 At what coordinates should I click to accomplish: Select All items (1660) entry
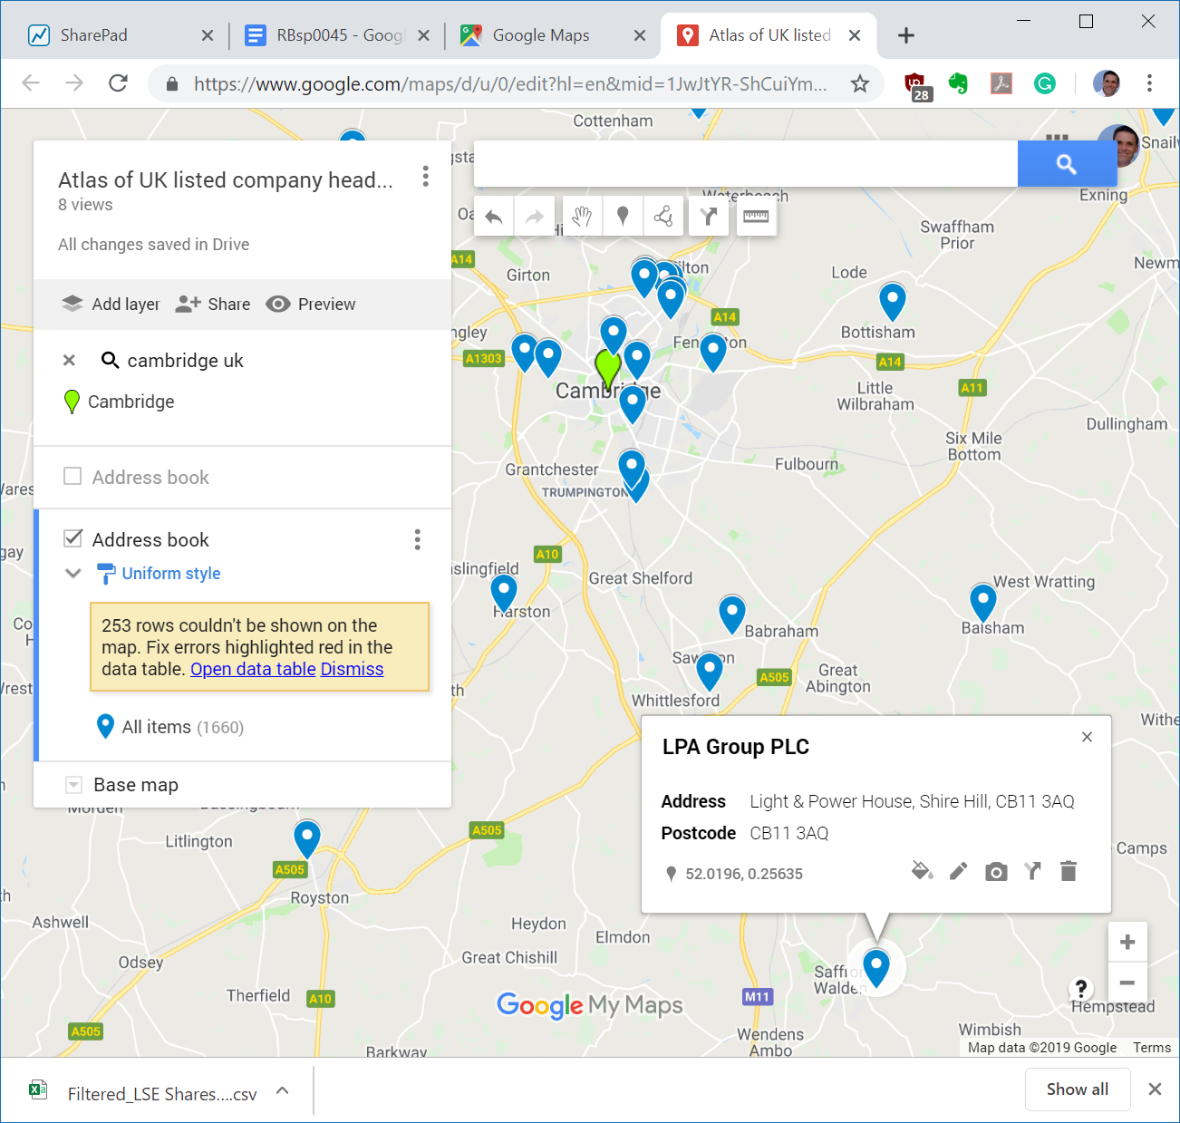click(170, 727)
